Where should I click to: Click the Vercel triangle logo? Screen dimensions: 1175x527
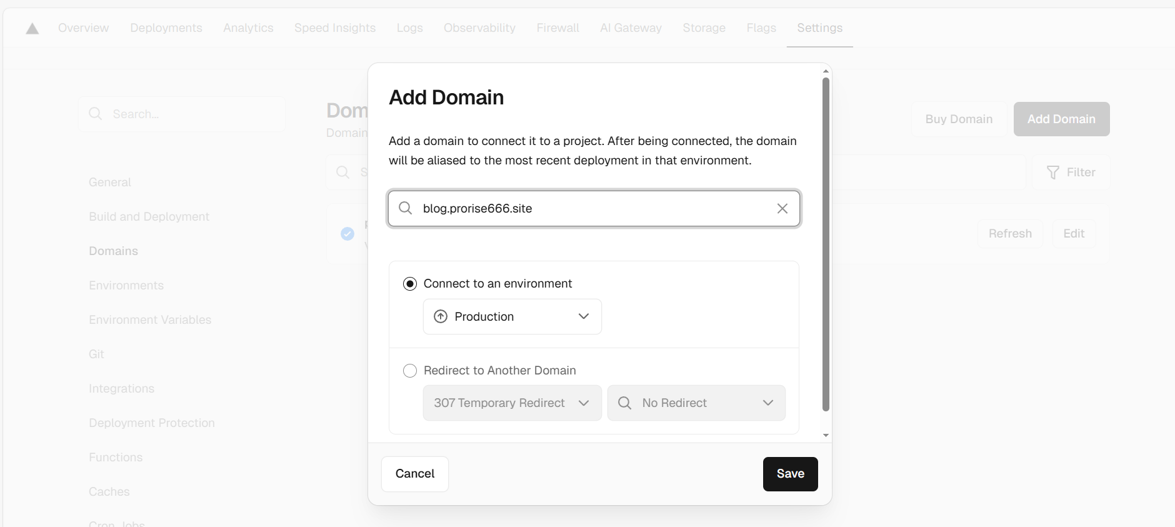click(x=32, y=29)
